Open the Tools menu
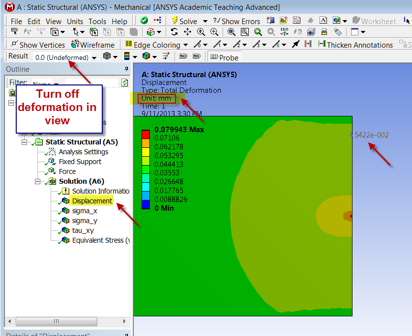This screenshot has width=412, height=336. [97, 21]
